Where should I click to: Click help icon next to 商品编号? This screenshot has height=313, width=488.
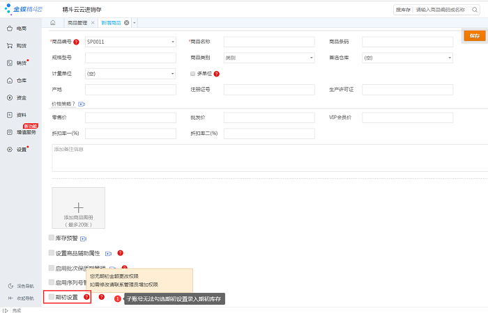[76, 42]
